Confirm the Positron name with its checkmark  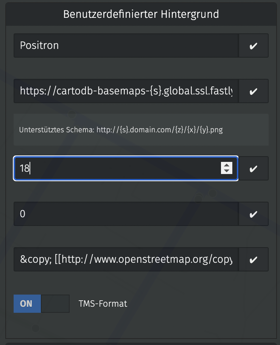pos(254,45)
